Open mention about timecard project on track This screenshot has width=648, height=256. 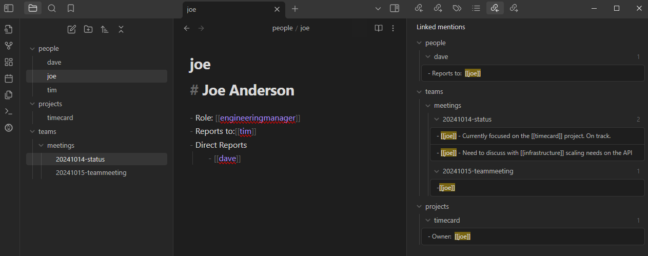click(537, 136)
